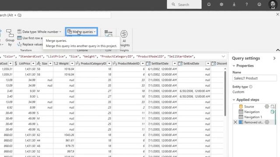Delete the Removed other columns step

(x=235, y=122)
